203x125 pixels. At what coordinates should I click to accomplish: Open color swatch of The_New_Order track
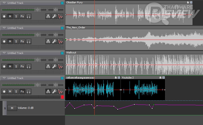[62, 28]
